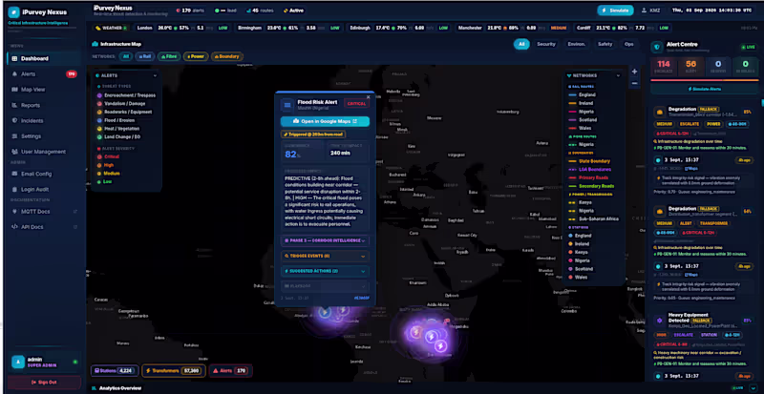This screenshot has height=394, width=764.
Task: Close the Flood Risk Alert popup
Action: click(368, 97)
